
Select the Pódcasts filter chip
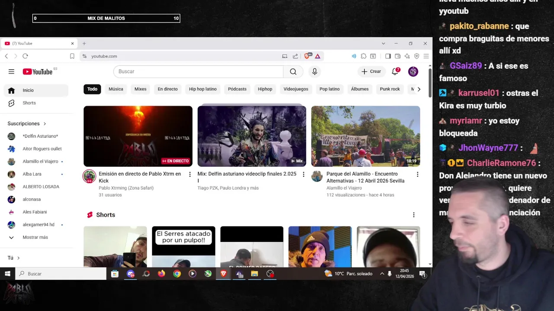(237, 89)
